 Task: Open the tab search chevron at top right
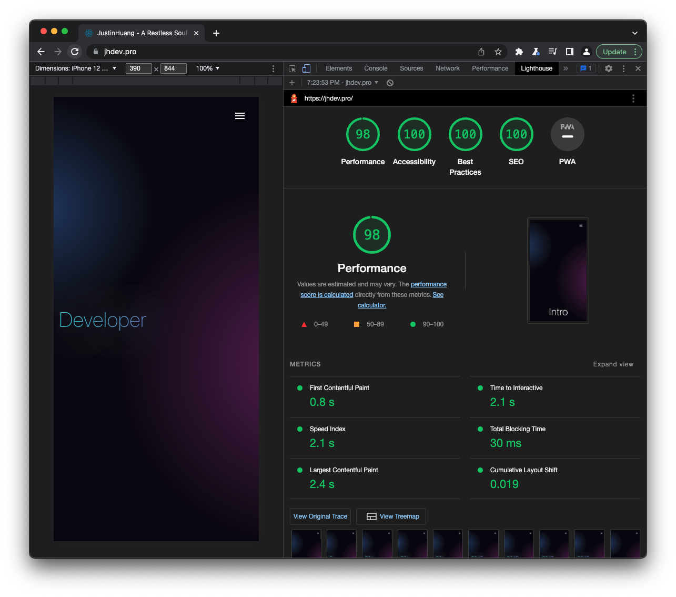click(635, 33)
